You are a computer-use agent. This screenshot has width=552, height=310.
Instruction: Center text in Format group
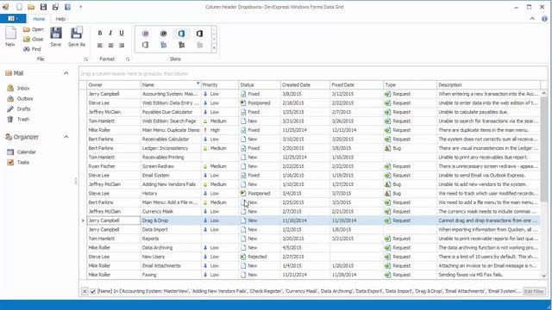click(x=110, y=46)
